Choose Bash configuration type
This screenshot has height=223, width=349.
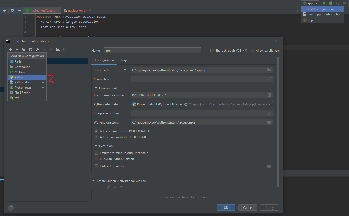27,62
